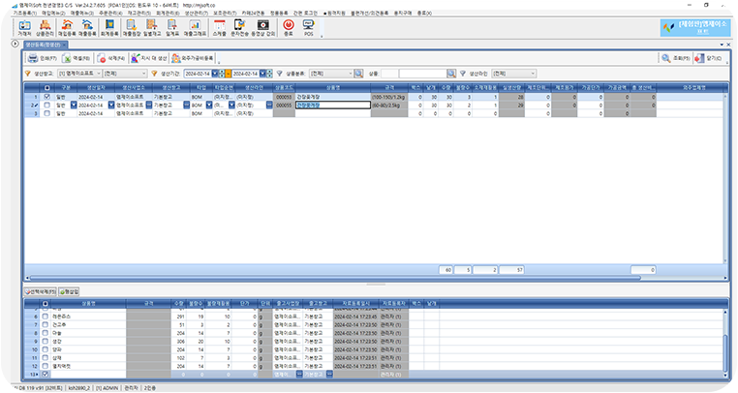This screenshot has width=738, height=393.
Task: Click the red 종료 power icon
Action: tap(288, 28)
